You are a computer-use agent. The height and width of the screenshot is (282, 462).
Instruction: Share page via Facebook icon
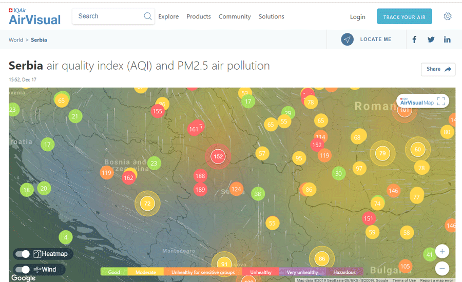pos(414,39)
